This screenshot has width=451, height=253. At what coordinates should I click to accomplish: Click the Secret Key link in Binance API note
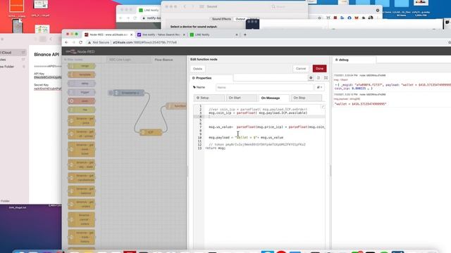tap(48, 89)
